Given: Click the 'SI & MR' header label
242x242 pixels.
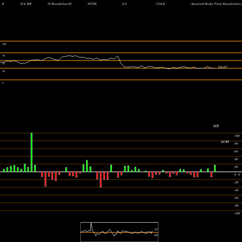Looking at the screenshot, I should [x=26, y=4].
